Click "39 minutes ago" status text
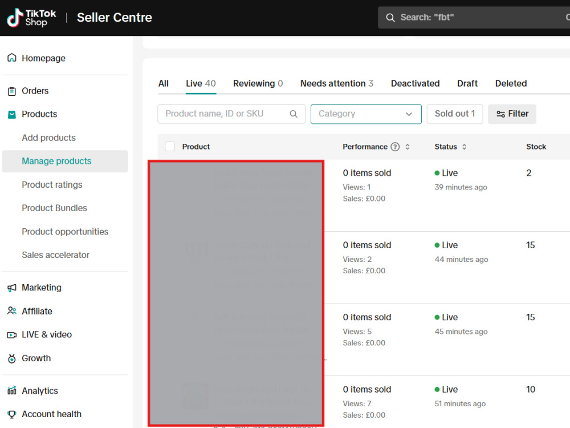Screen dimensions: 570x428 pos(461,187)
